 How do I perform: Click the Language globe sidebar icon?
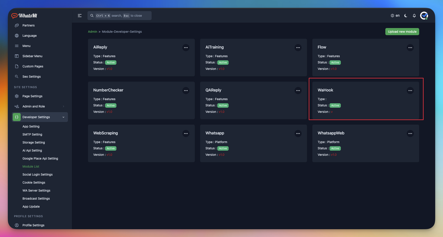[17, 36]
